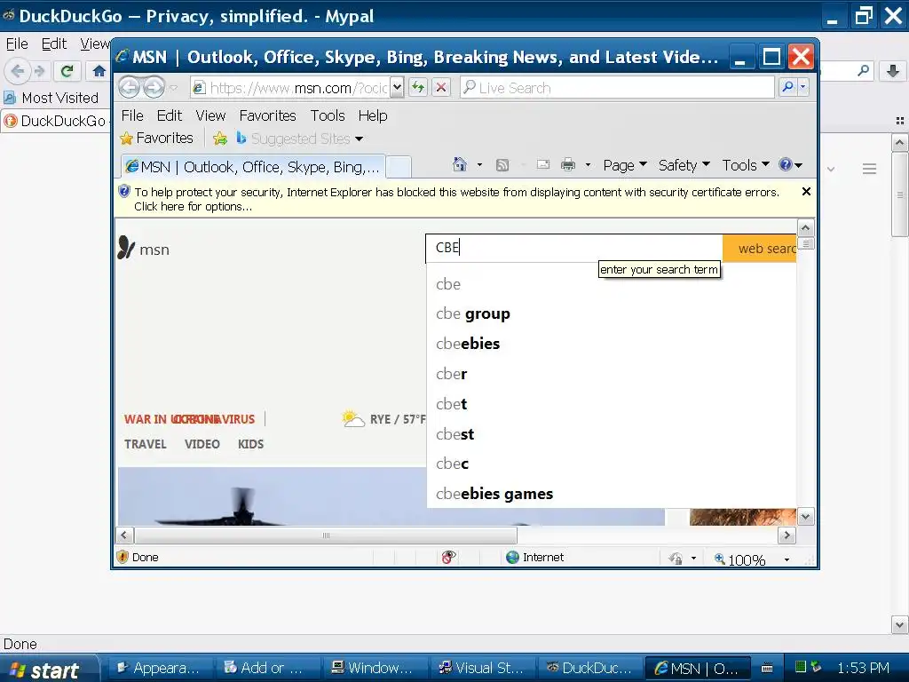This screenshot has height=682, width=909.
Task: Click the Add to Favorites Bar icon
Action: (x=220, y=138)
